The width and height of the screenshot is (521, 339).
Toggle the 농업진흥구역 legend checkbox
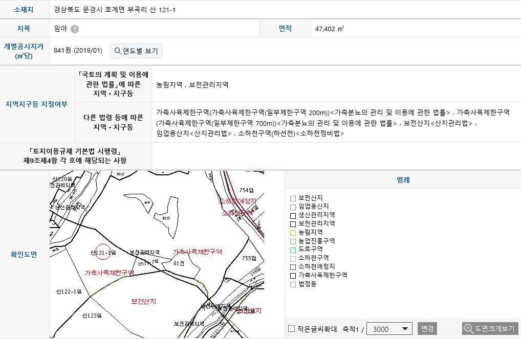(293, 241)
